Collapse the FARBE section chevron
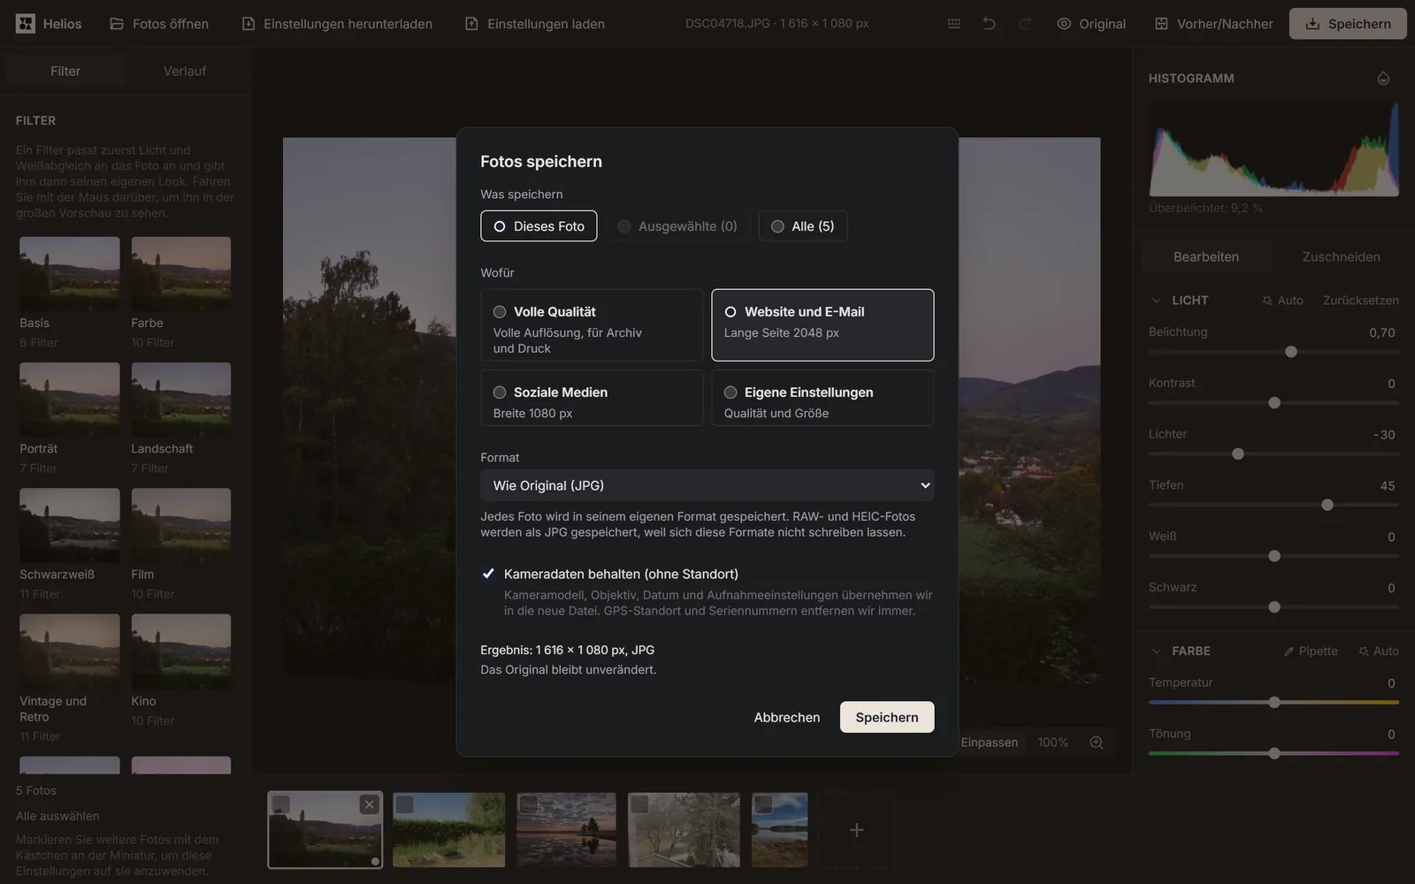The height and width of the screenshot is (884, 1415). tap(1156, 652)
